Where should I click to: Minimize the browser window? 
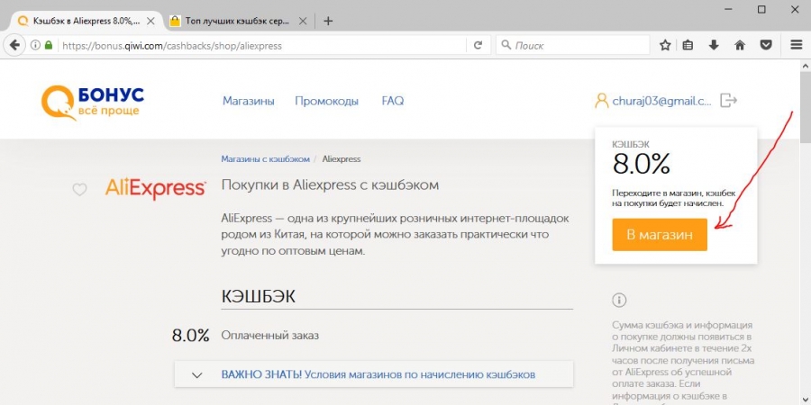728,9
